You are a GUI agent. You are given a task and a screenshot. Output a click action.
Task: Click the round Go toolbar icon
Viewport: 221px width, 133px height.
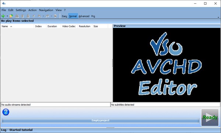click(x=55, y=16)
